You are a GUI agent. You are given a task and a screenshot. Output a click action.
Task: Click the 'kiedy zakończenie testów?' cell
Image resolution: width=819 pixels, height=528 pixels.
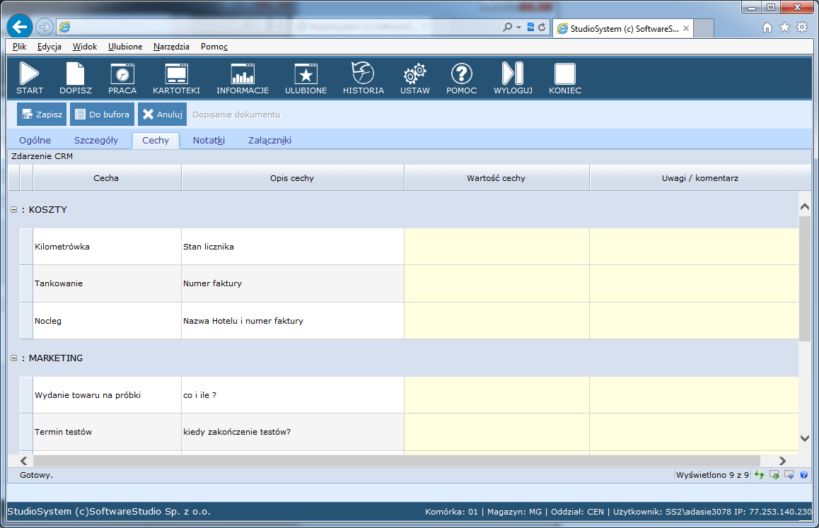click(x=293, y=432)
